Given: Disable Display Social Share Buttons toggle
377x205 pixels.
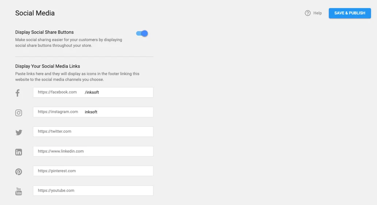Looking at the screenshot, I should (142, 34).
